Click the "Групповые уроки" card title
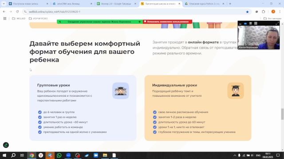The width and height of the screenshot is (284, 159). (53, 85)
